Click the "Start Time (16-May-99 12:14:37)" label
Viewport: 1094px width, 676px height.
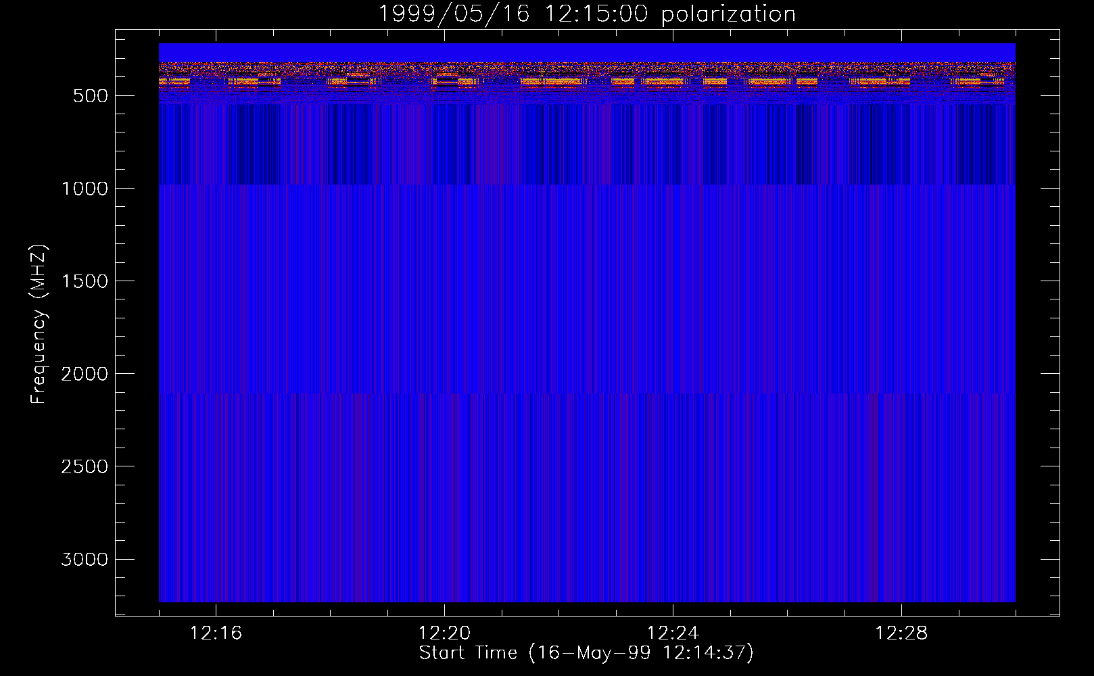pyautogui.click(x=586, y=653)
